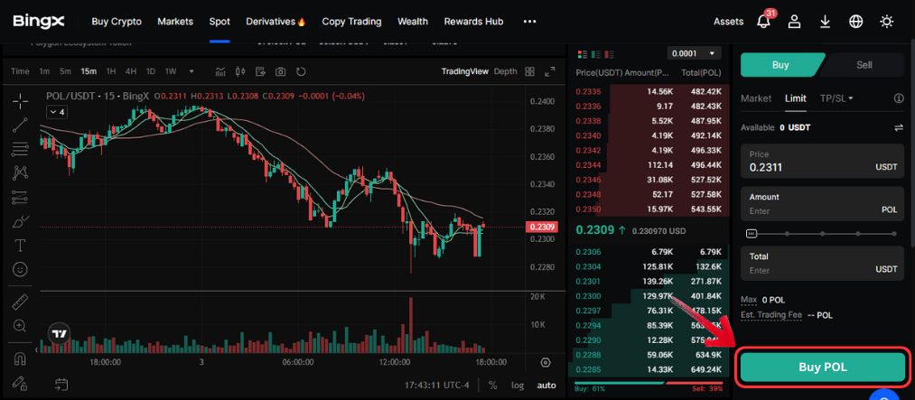Open the more options ellipsis menu
Image resolution: width=915 pixels, height=400 pixels.
click(x=529, y=22)
